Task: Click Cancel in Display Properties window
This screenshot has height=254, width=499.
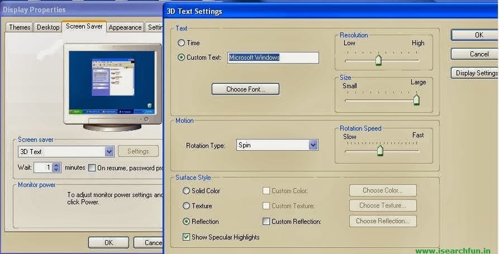Action: tap(148, 242)
